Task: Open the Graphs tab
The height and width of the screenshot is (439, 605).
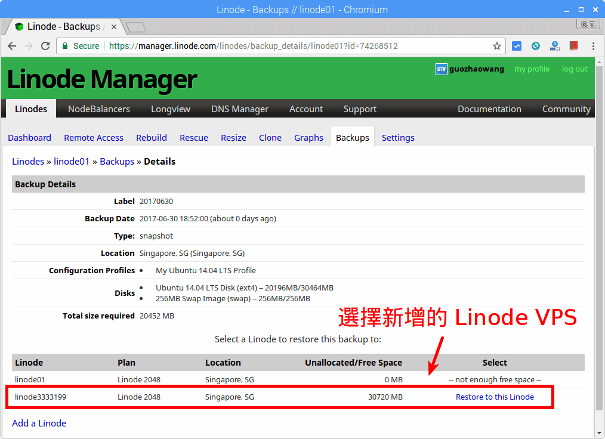Action: pos(308,138)
